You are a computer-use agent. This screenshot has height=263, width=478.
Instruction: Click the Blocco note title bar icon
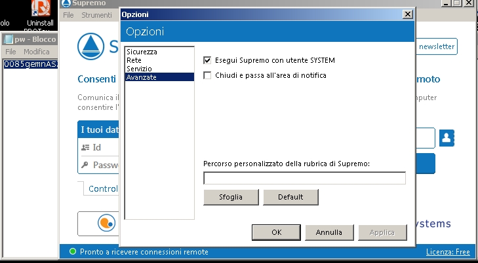tap(9, 39)
